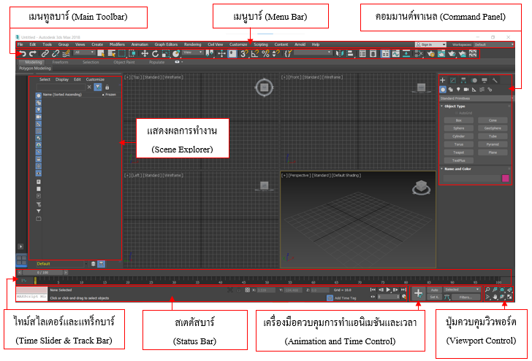Viewport: 532px width, 361px height.
Task: Open the Graph Editors menu
Action: pos(166,44)
